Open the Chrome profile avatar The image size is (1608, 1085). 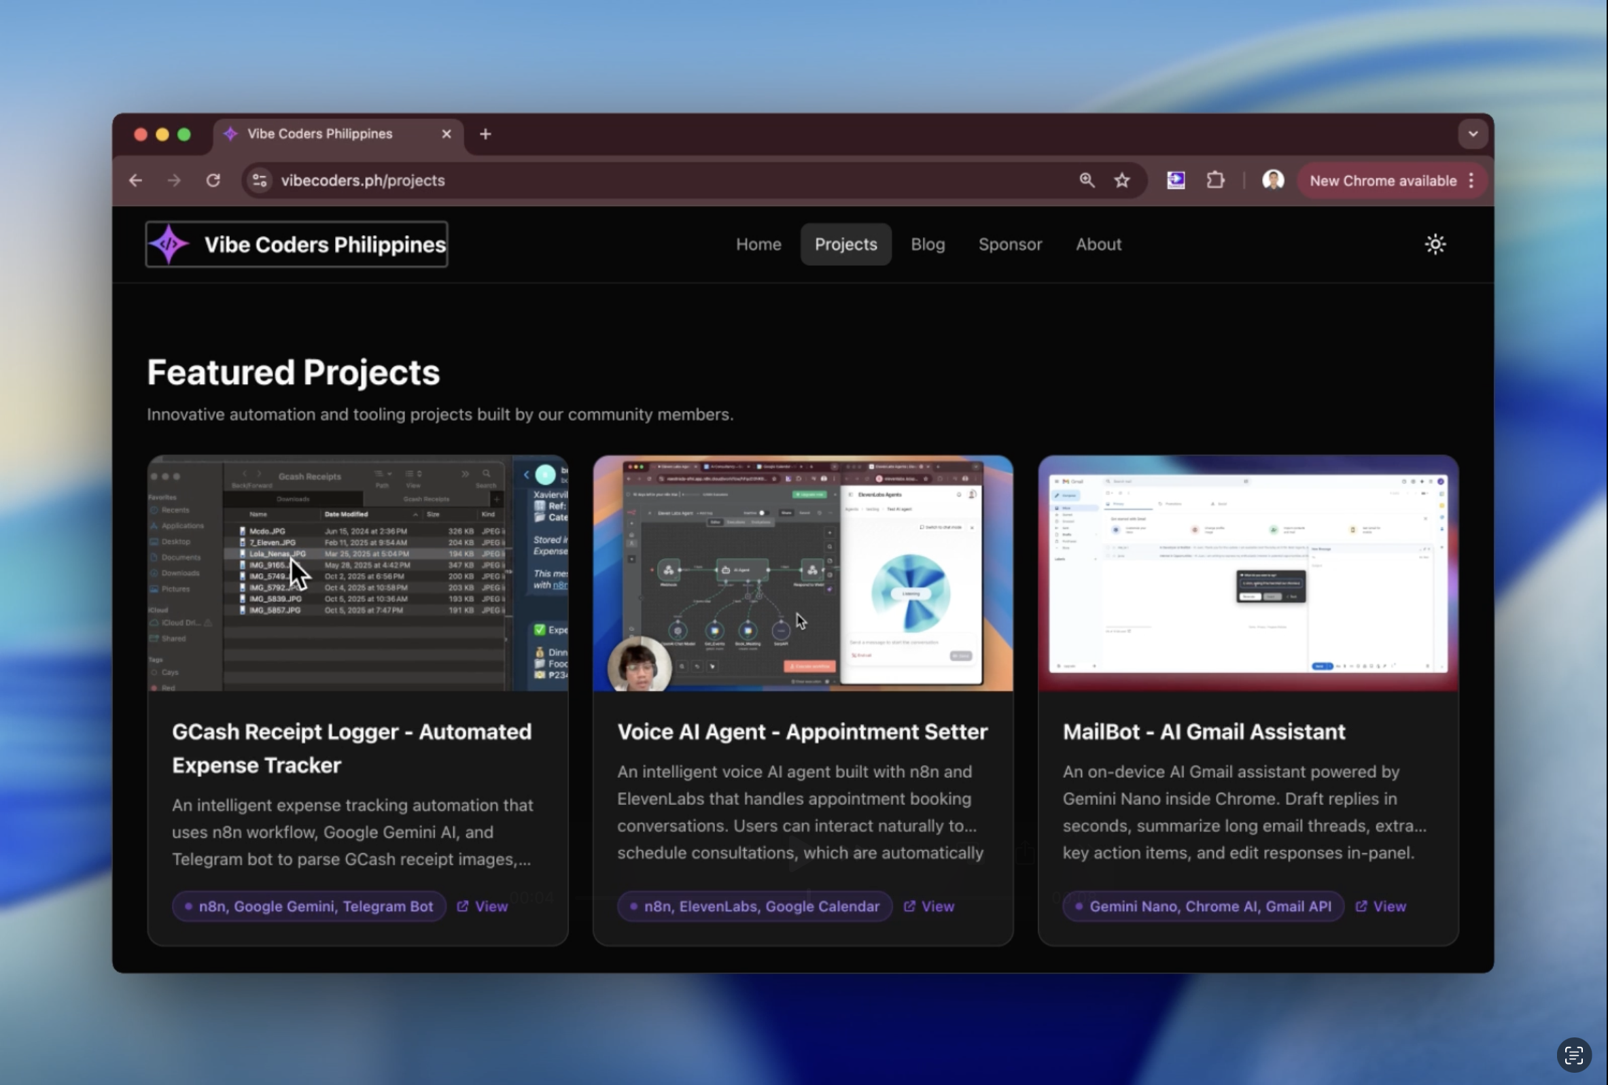click(x=1272, y=180)
